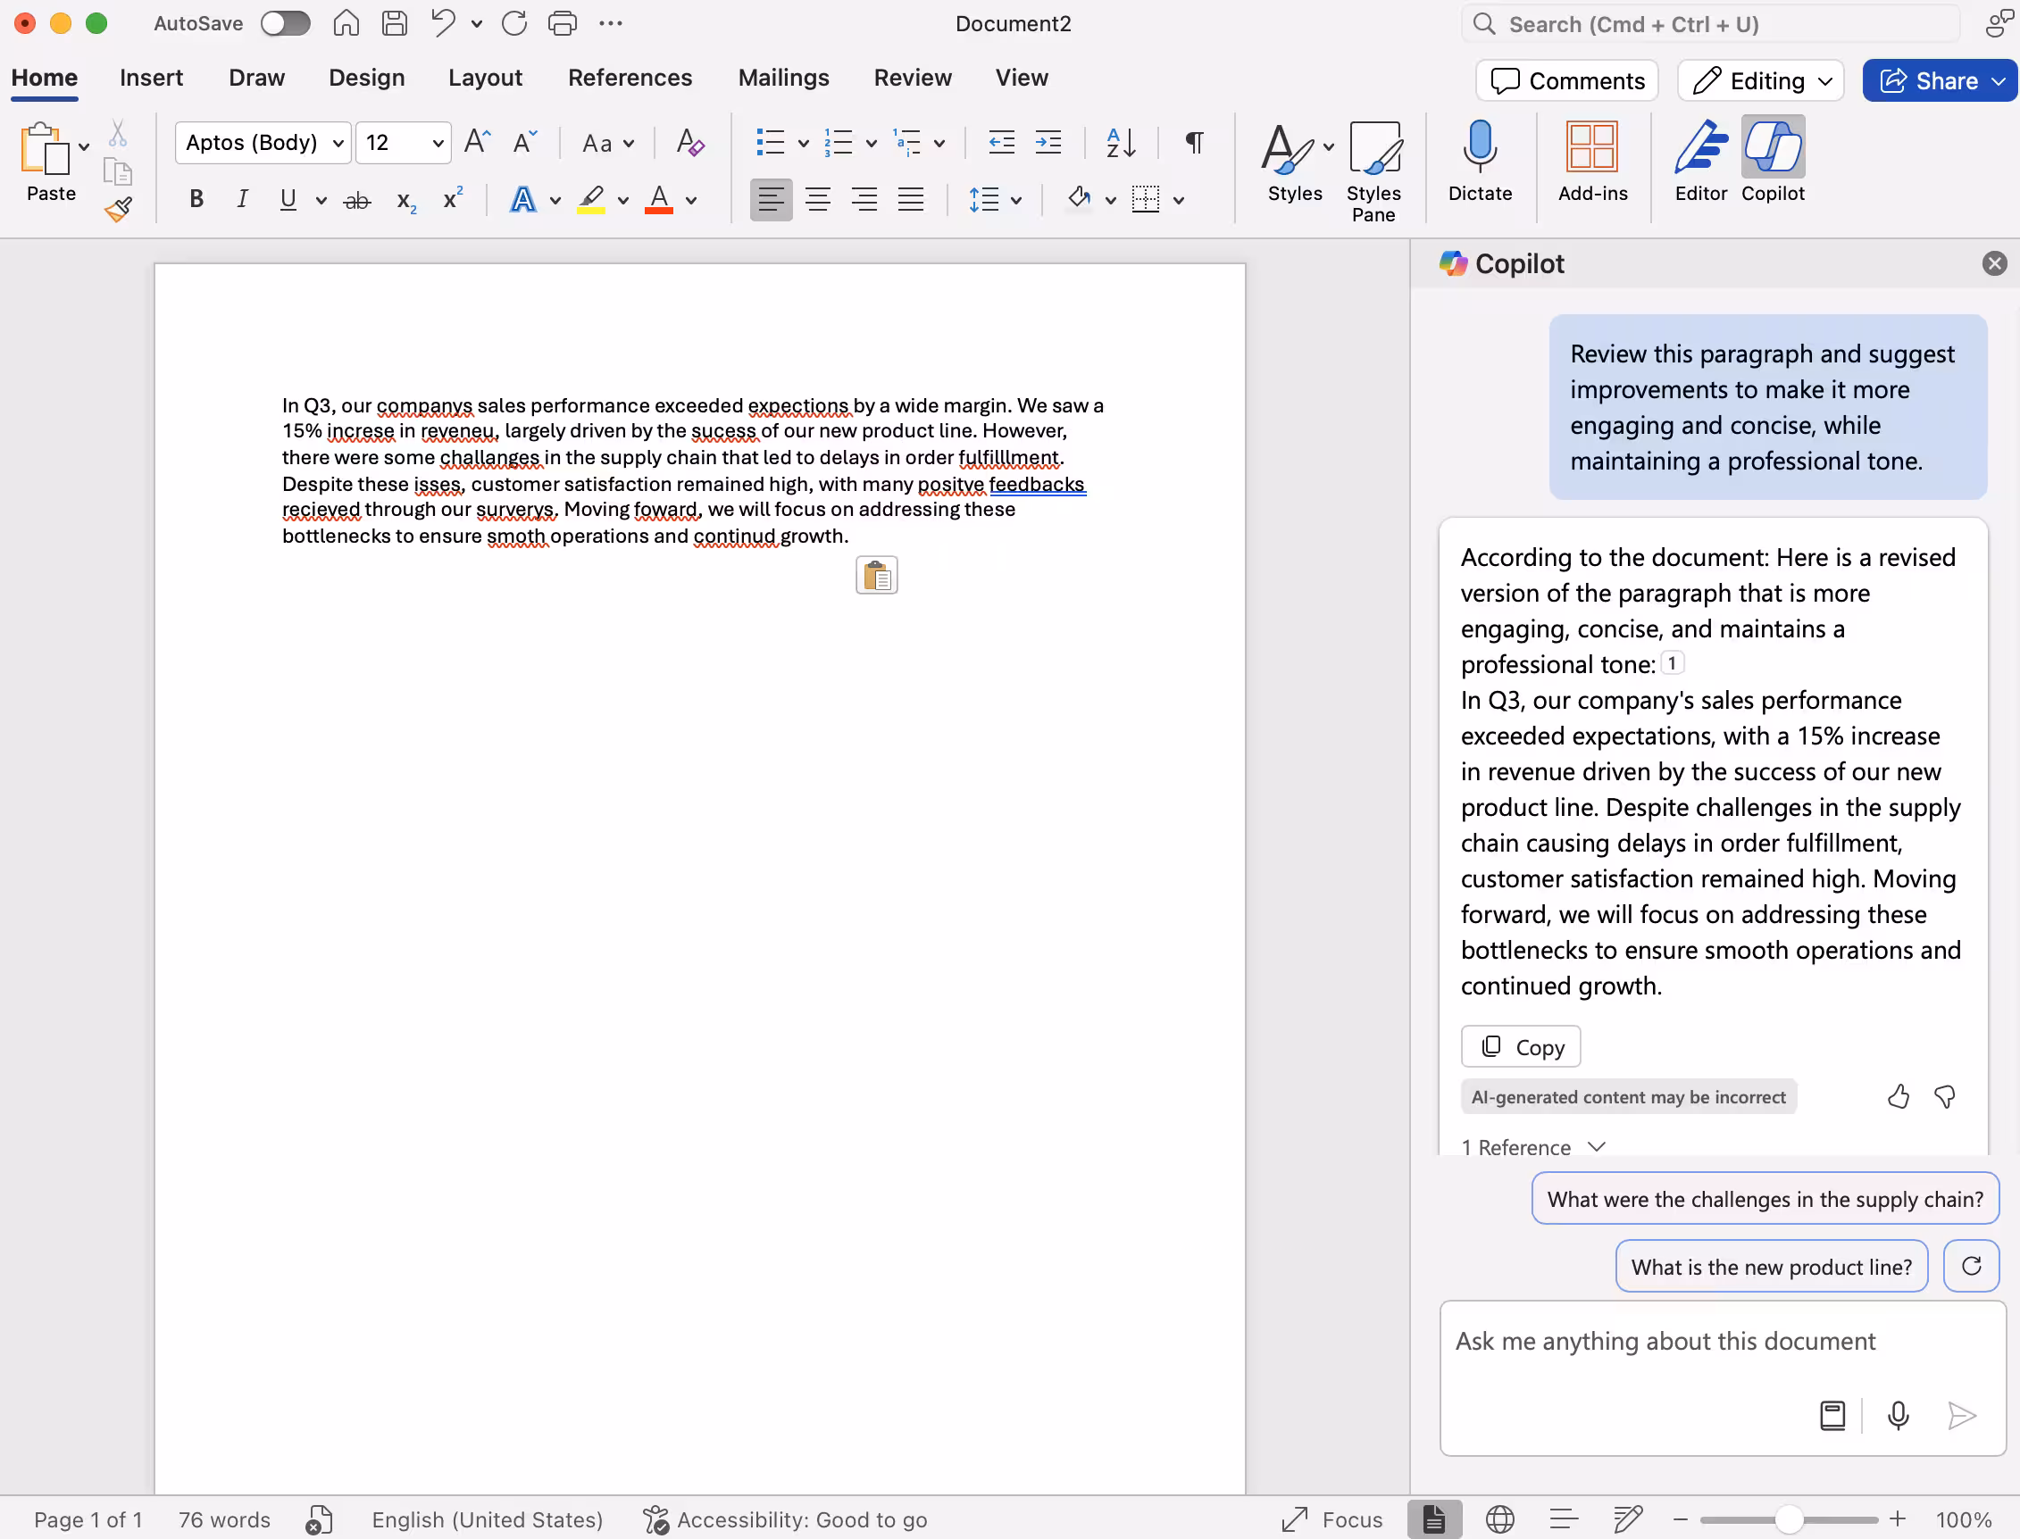
Task: Open the Aptos (Body) font dropdown
Action: (338, 143)
